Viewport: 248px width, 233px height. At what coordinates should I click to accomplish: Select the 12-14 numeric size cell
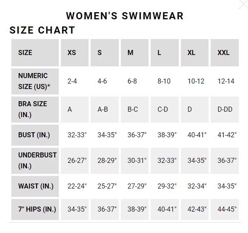[225, 81]
